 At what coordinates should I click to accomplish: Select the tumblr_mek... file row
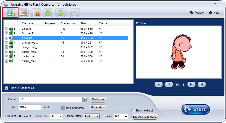coord(66,56)
